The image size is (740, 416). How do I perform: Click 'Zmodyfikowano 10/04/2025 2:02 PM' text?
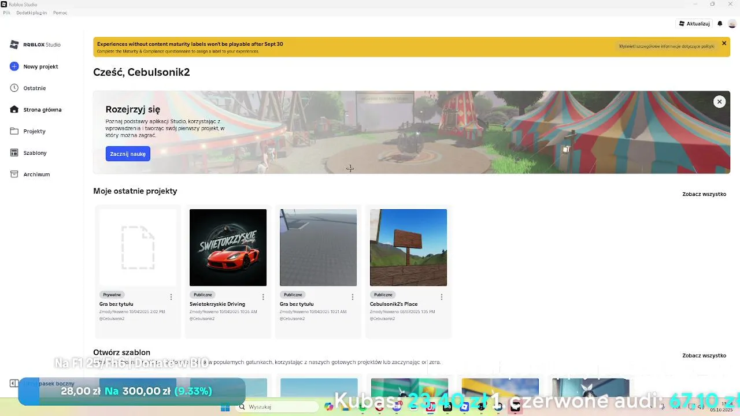(x=132, y=311)
